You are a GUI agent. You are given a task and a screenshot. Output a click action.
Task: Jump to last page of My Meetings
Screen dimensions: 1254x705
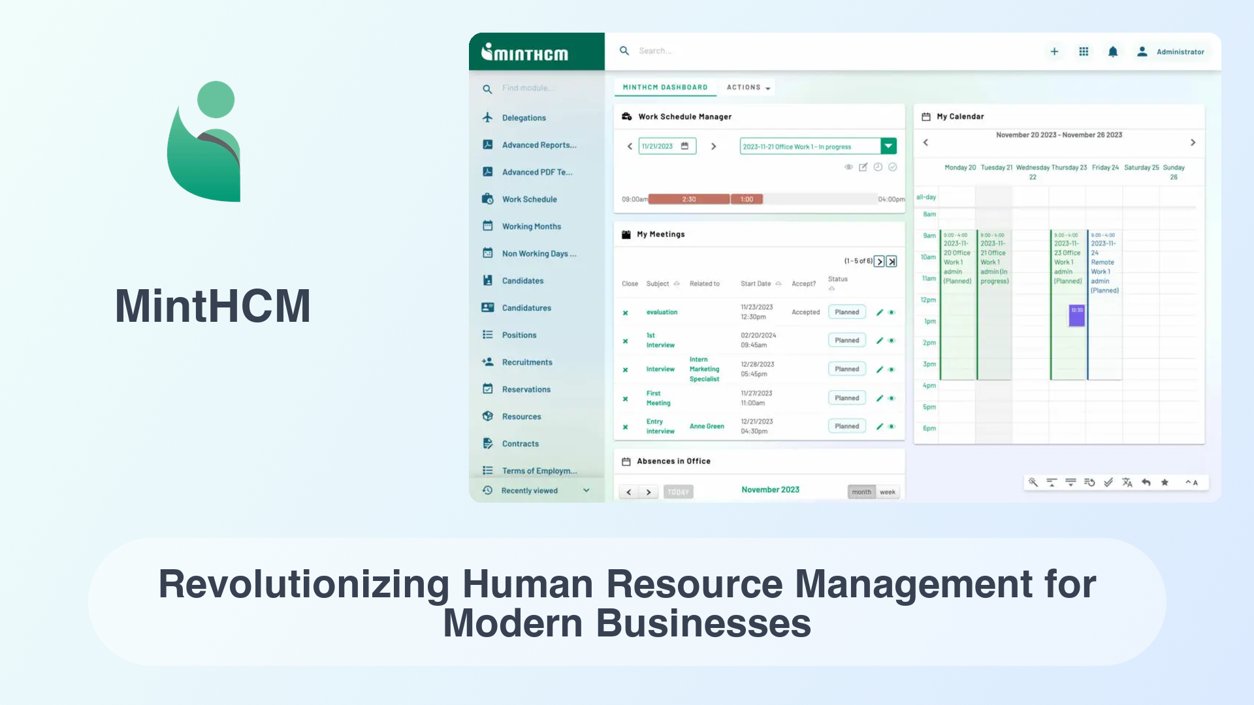click(x=892, y=261)
